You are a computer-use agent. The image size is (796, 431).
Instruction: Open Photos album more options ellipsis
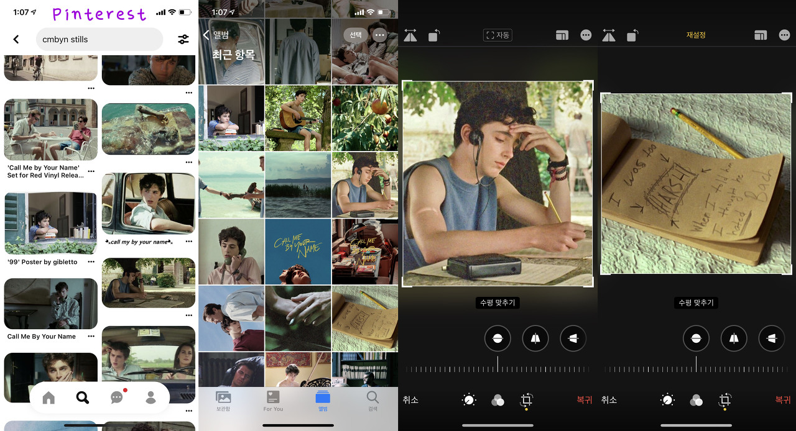380,35
